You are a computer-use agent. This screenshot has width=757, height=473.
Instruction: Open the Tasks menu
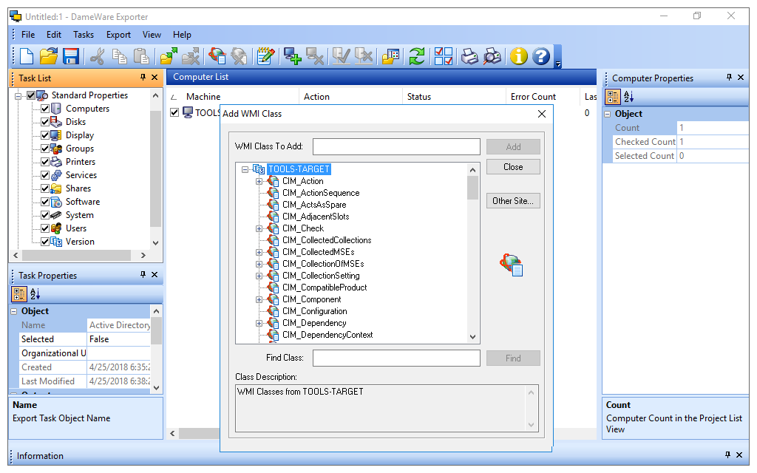click(x=83, y=34)
